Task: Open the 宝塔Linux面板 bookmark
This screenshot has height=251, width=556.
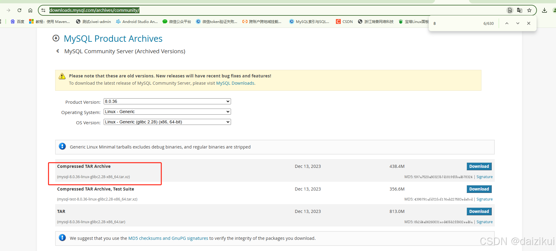Action: [x=414, y=21]
